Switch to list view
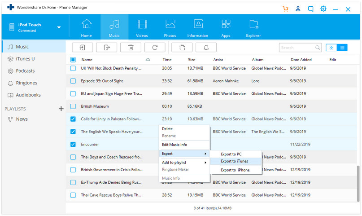This screenshot has height=216, width=362. click(x=342, y=48)
